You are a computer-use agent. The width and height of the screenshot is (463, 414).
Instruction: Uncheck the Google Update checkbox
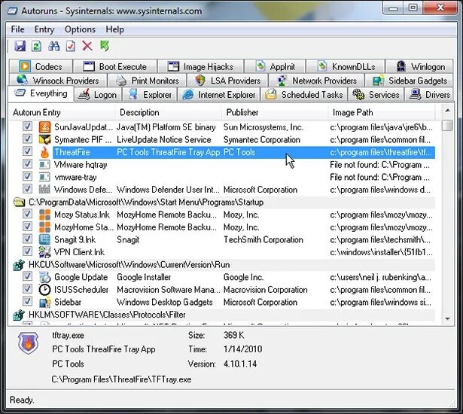point(27,276)
